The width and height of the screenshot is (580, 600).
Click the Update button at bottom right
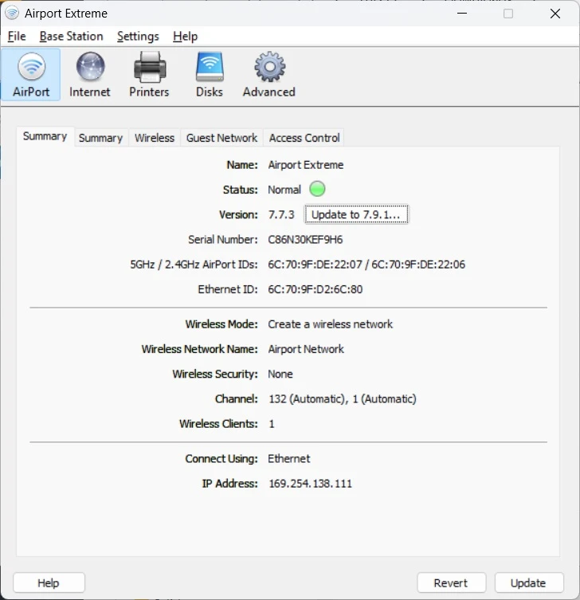tap(528, 582)
